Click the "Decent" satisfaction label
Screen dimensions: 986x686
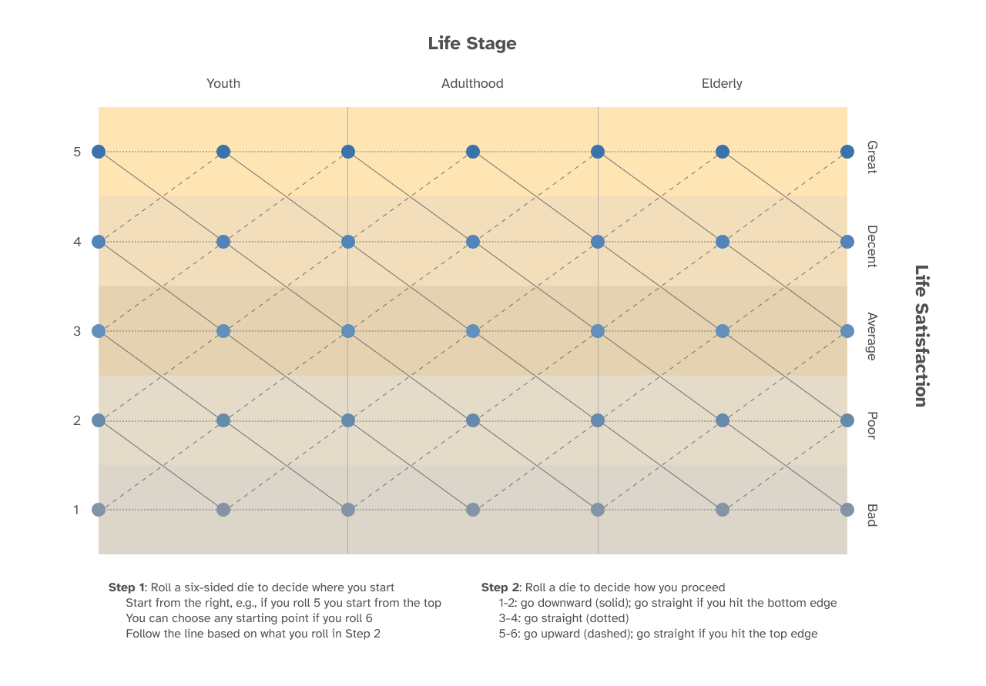click(872, 246)
